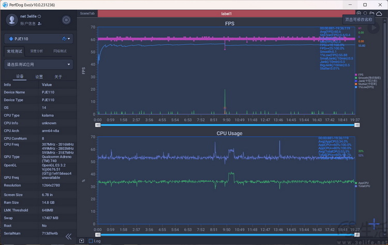The width and height of the screenshot is (388, 245).
Task: Select the Resolution 1264x2780 value
Action: click(x=51, y=185)
